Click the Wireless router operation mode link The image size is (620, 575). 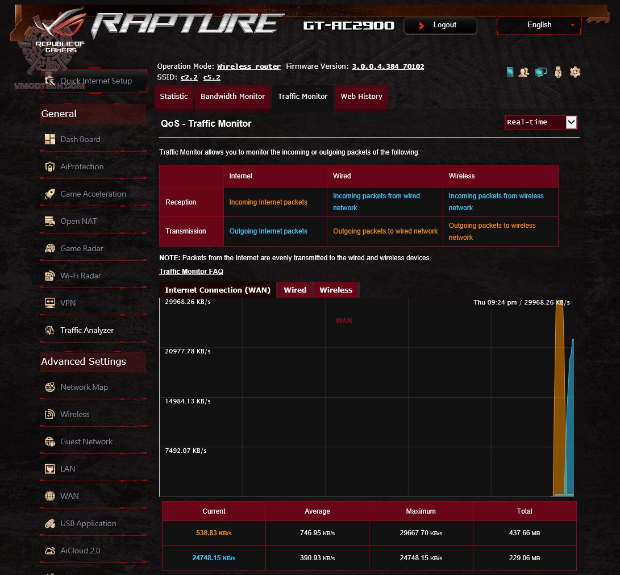[x=249, y=66]
